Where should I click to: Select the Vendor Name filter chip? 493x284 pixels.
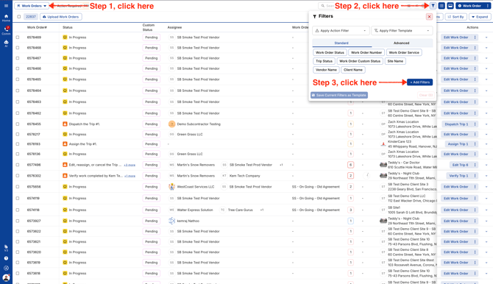click(326, 70)
